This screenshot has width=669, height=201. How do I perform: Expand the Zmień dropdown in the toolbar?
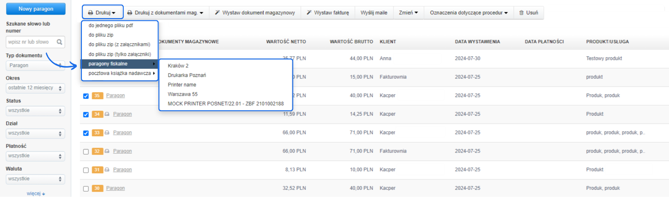408,13
